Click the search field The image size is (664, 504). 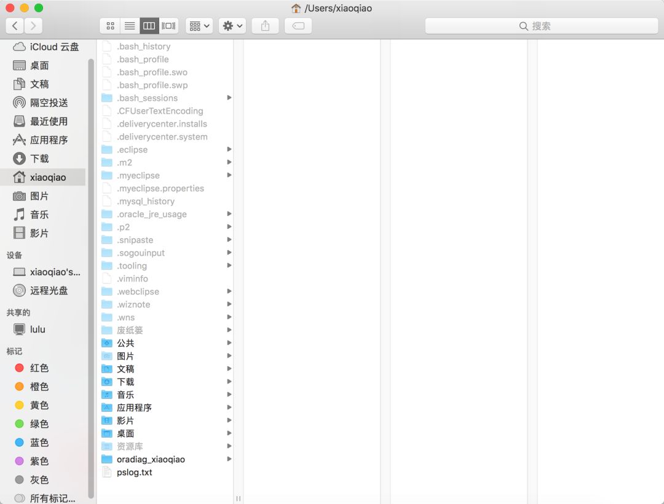tap(541, 26)
